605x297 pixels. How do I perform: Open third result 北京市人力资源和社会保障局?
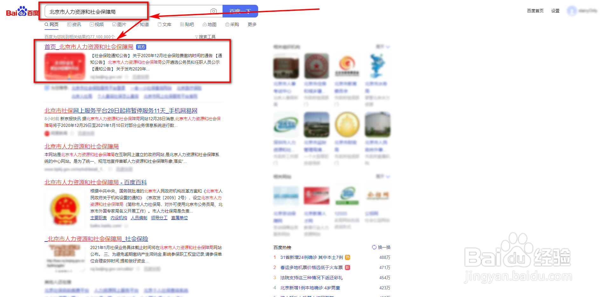(x=81, y=147)
